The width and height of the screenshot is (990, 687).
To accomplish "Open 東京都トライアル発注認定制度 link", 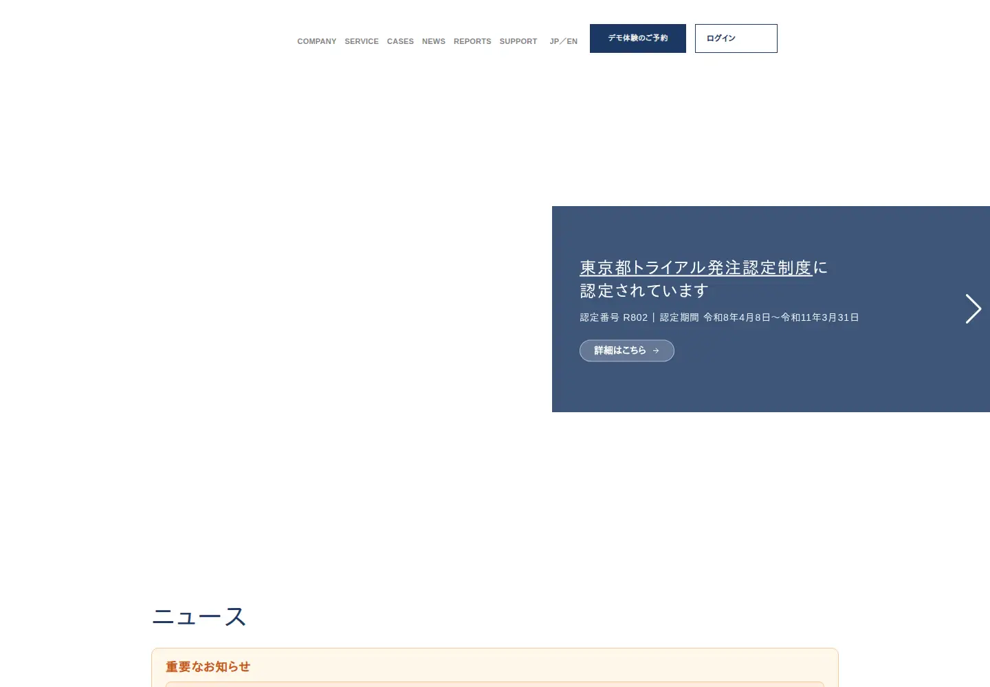I will pos(696,267).
